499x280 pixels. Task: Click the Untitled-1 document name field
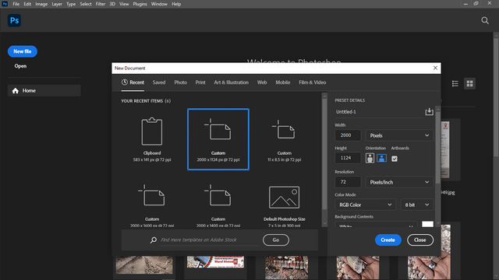click(379, 112)
